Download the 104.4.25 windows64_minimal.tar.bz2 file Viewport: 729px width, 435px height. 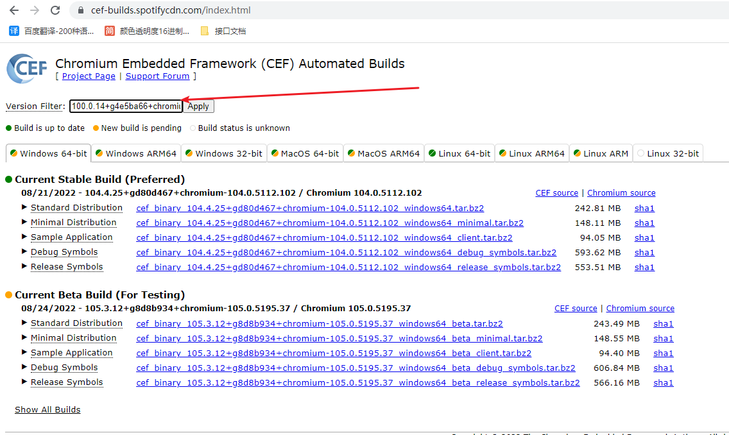(330, 223)
